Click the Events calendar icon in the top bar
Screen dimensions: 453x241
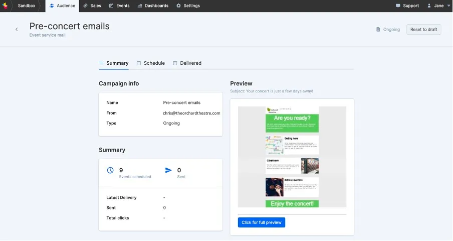(111, 6)
